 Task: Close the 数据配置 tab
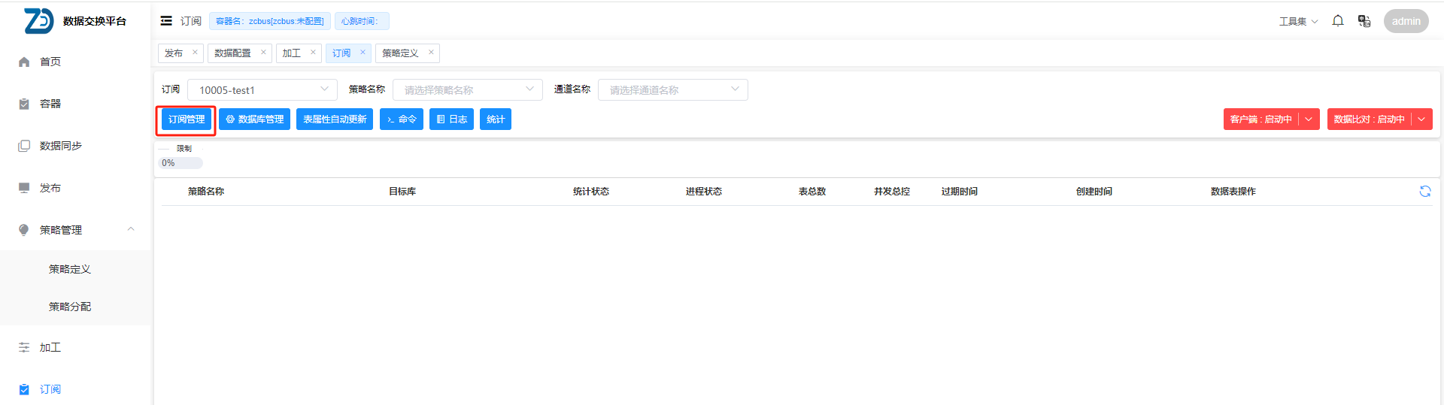(x=263, y=53)
